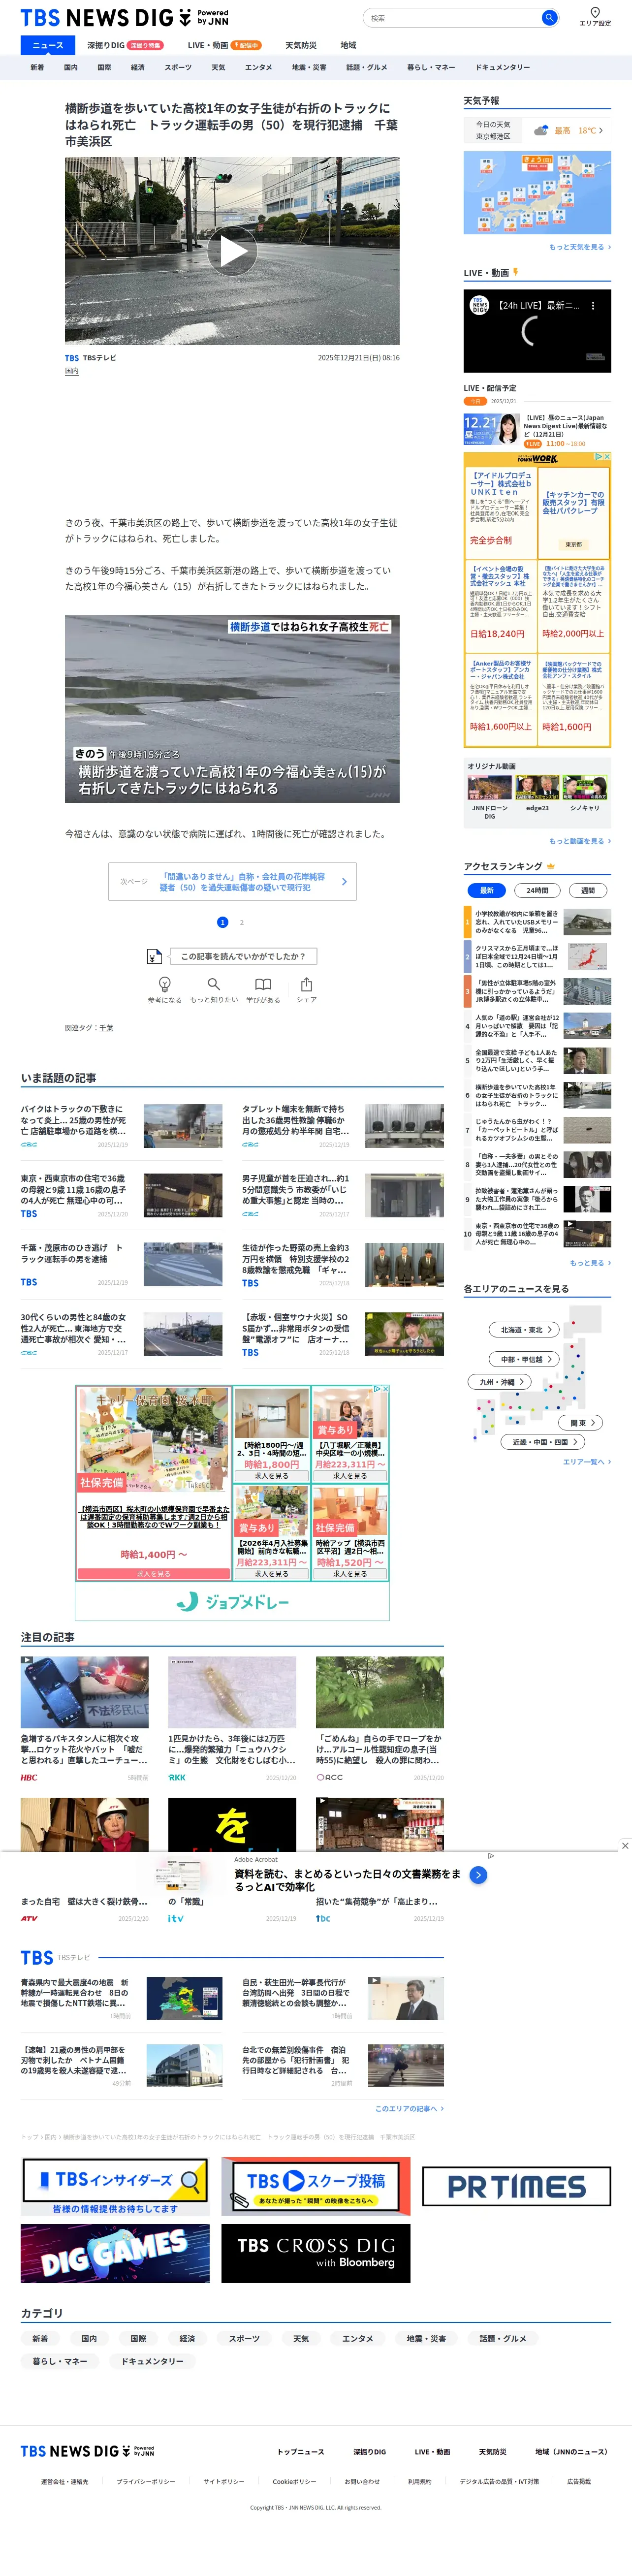Select current article page 1 indicator
This screenshot has height=2576, width=632.
pyautogui.click(x=222, y=922)
